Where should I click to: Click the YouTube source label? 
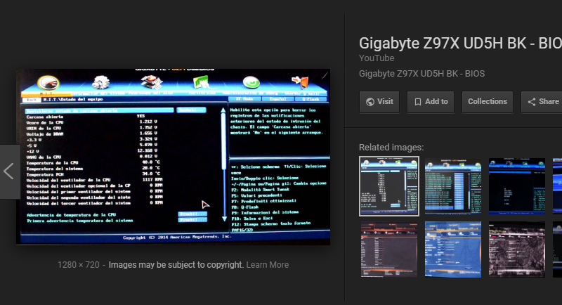[x=377, y=58]
